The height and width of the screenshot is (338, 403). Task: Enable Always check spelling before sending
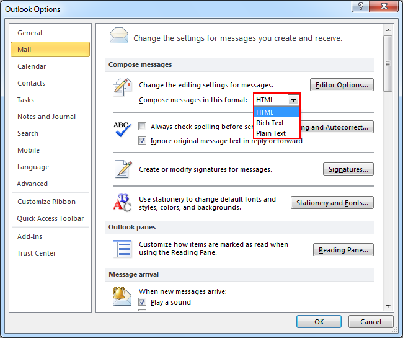pos(142,127)
